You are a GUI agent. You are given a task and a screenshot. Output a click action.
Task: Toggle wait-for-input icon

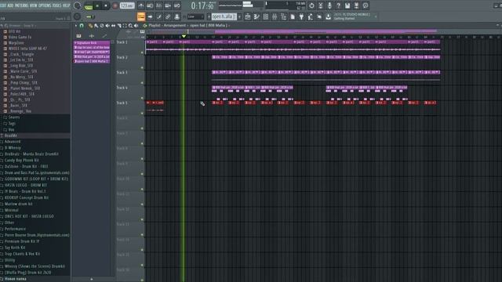[150, 5]
